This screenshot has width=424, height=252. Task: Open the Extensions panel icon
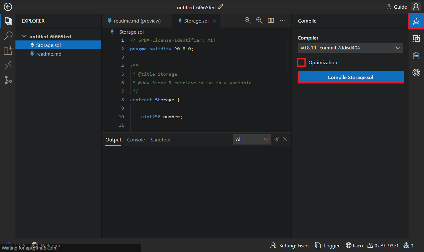[8, 51]
